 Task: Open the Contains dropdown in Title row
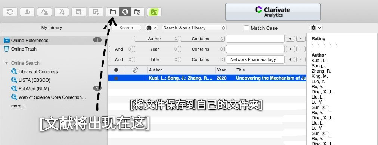point(202,59)
